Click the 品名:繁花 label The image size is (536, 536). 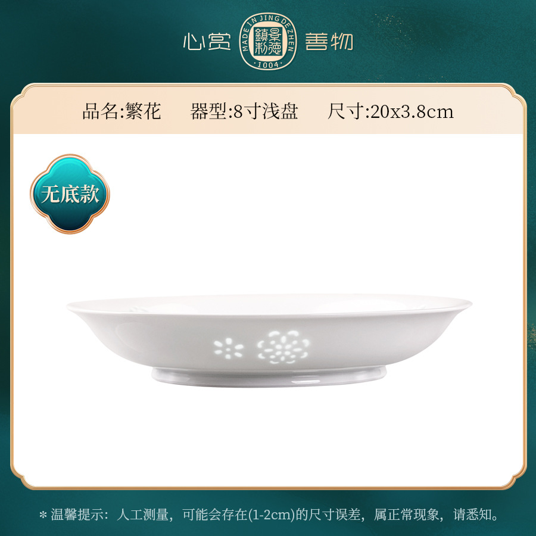(121, 111)
